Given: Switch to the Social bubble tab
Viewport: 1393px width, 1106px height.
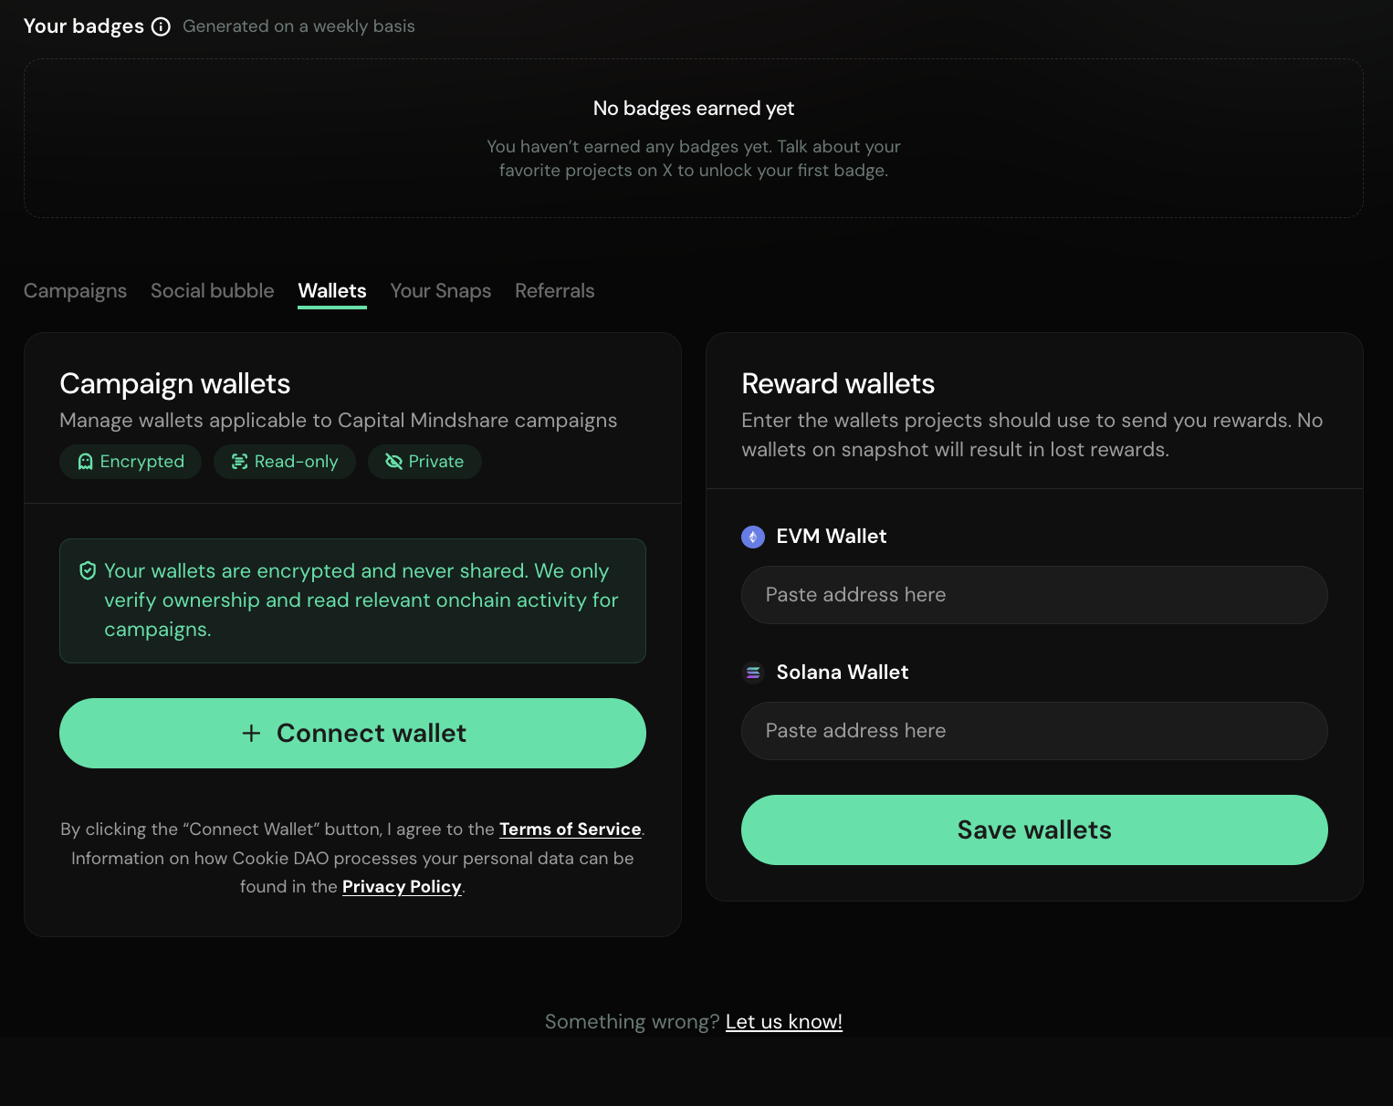Looking at the screenshot, I should click(x=212, y=291).
